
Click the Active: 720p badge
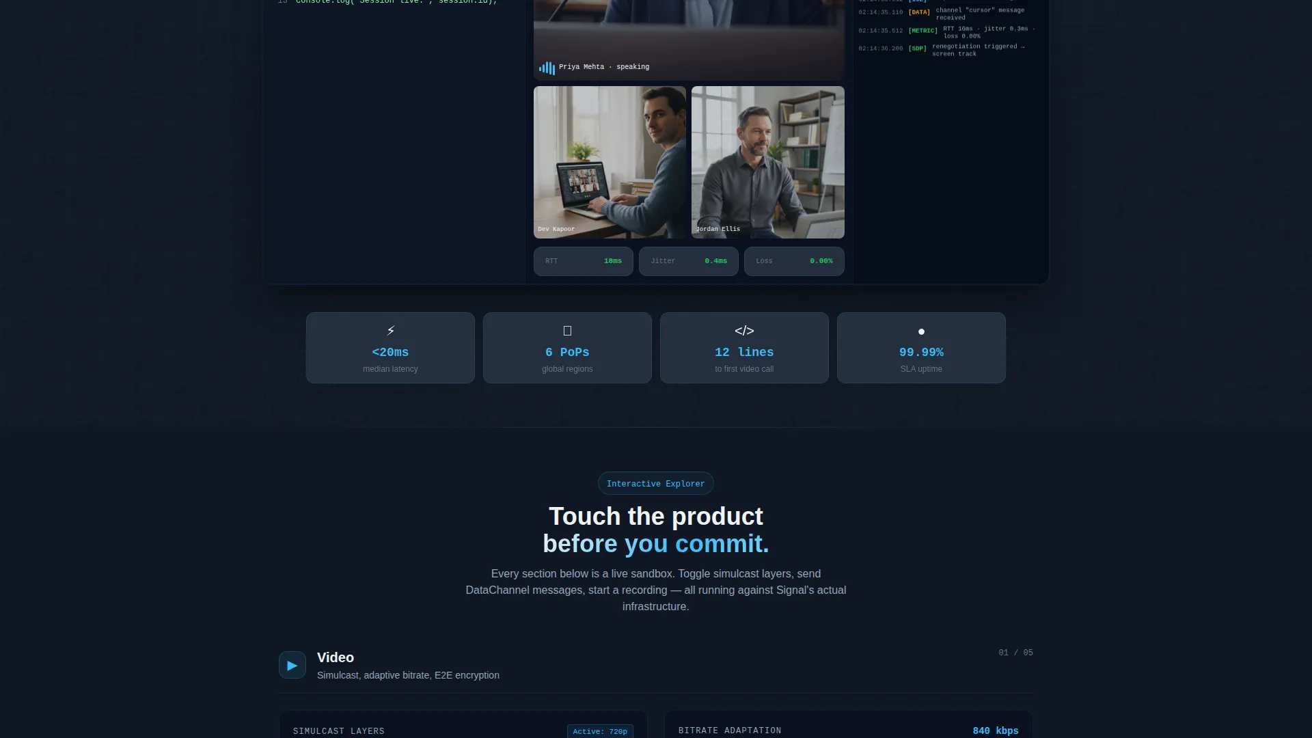point(600,731)
